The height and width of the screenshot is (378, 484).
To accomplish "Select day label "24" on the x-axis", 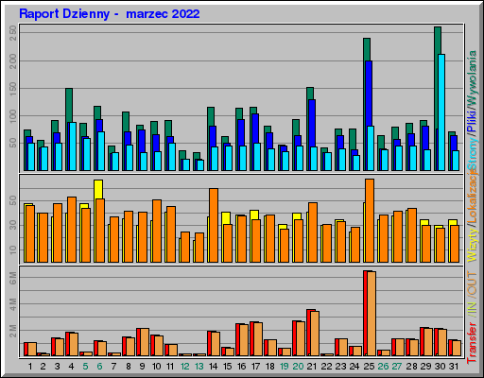I will 354,367.
